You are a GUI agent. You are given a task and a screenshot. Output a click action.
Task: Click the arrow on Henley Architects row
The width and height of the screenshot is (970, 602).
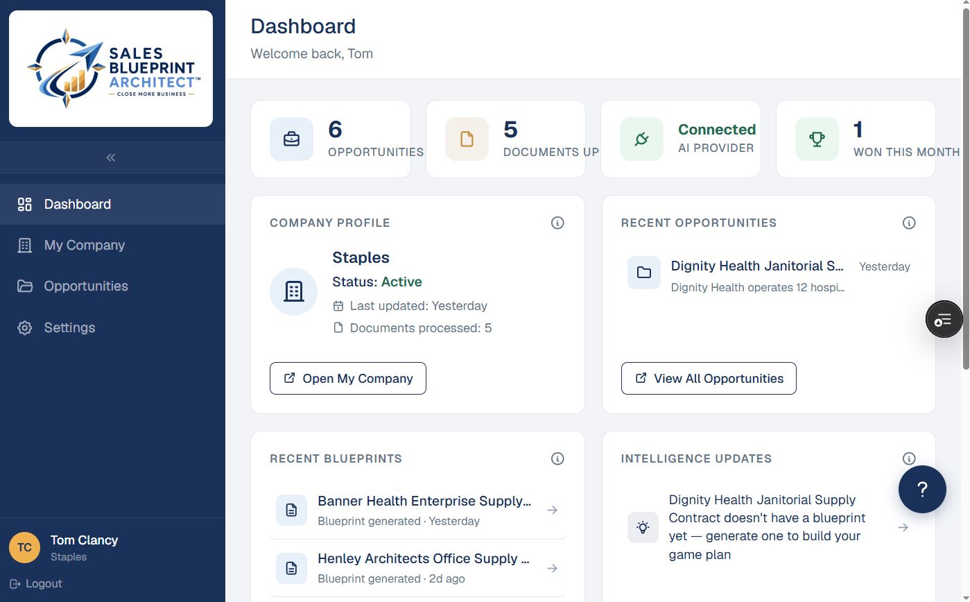tap(553, 568)
